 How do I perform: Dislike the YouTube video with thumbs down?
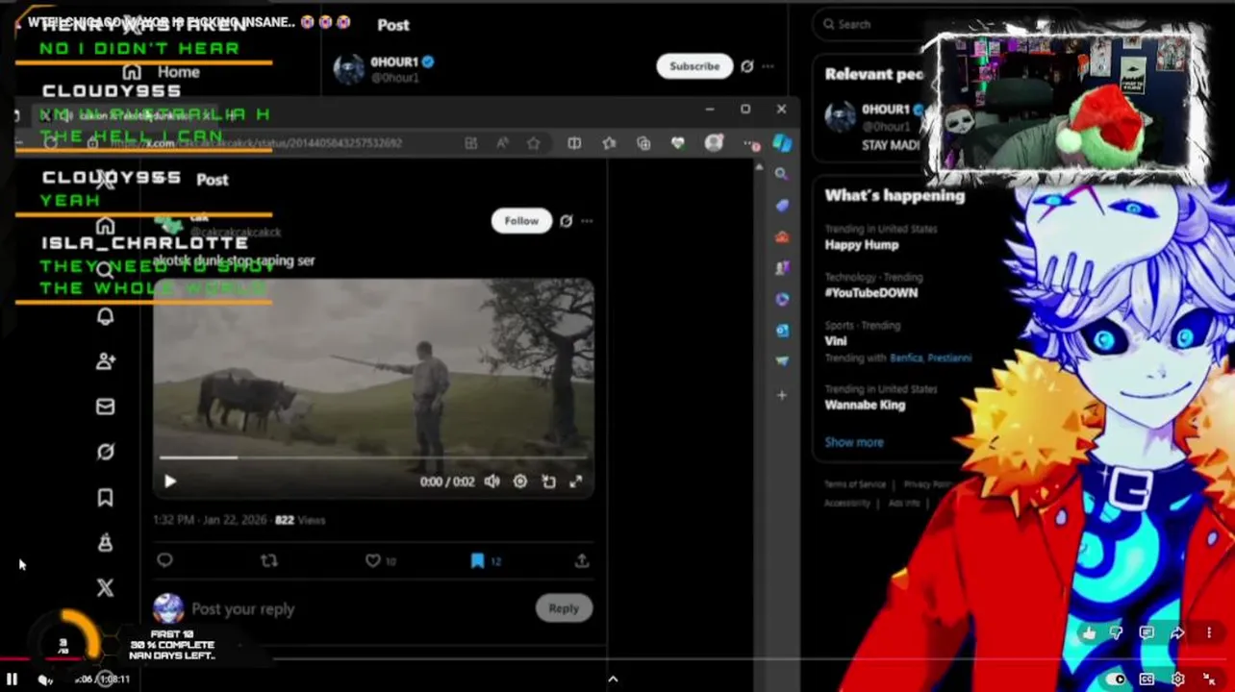tap(1117, 633)
